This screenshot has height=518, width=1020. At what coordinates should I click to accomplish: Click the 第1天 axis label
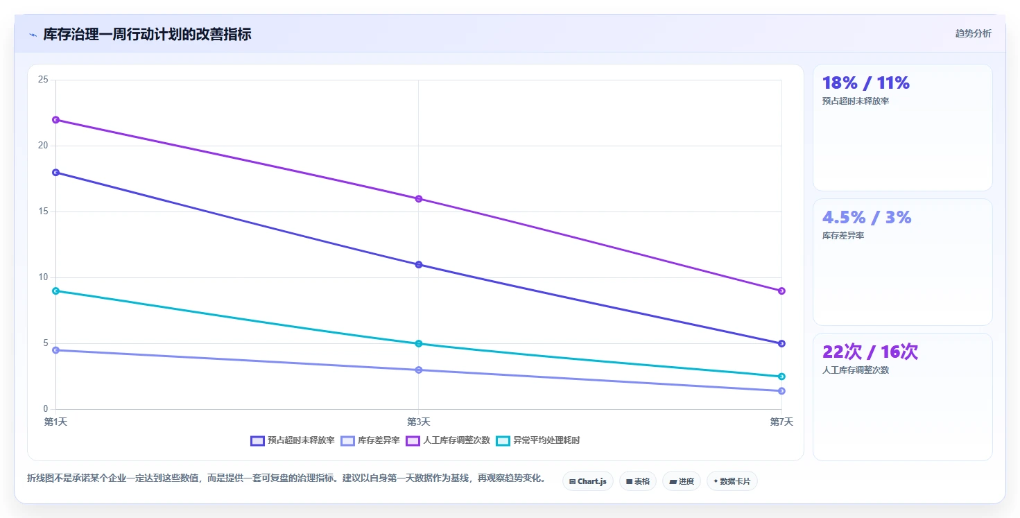55,422
